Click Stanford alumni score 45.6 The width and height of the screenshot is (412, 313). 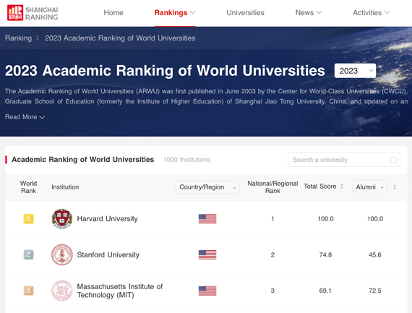pyautogui.click(x=375, y=254)
